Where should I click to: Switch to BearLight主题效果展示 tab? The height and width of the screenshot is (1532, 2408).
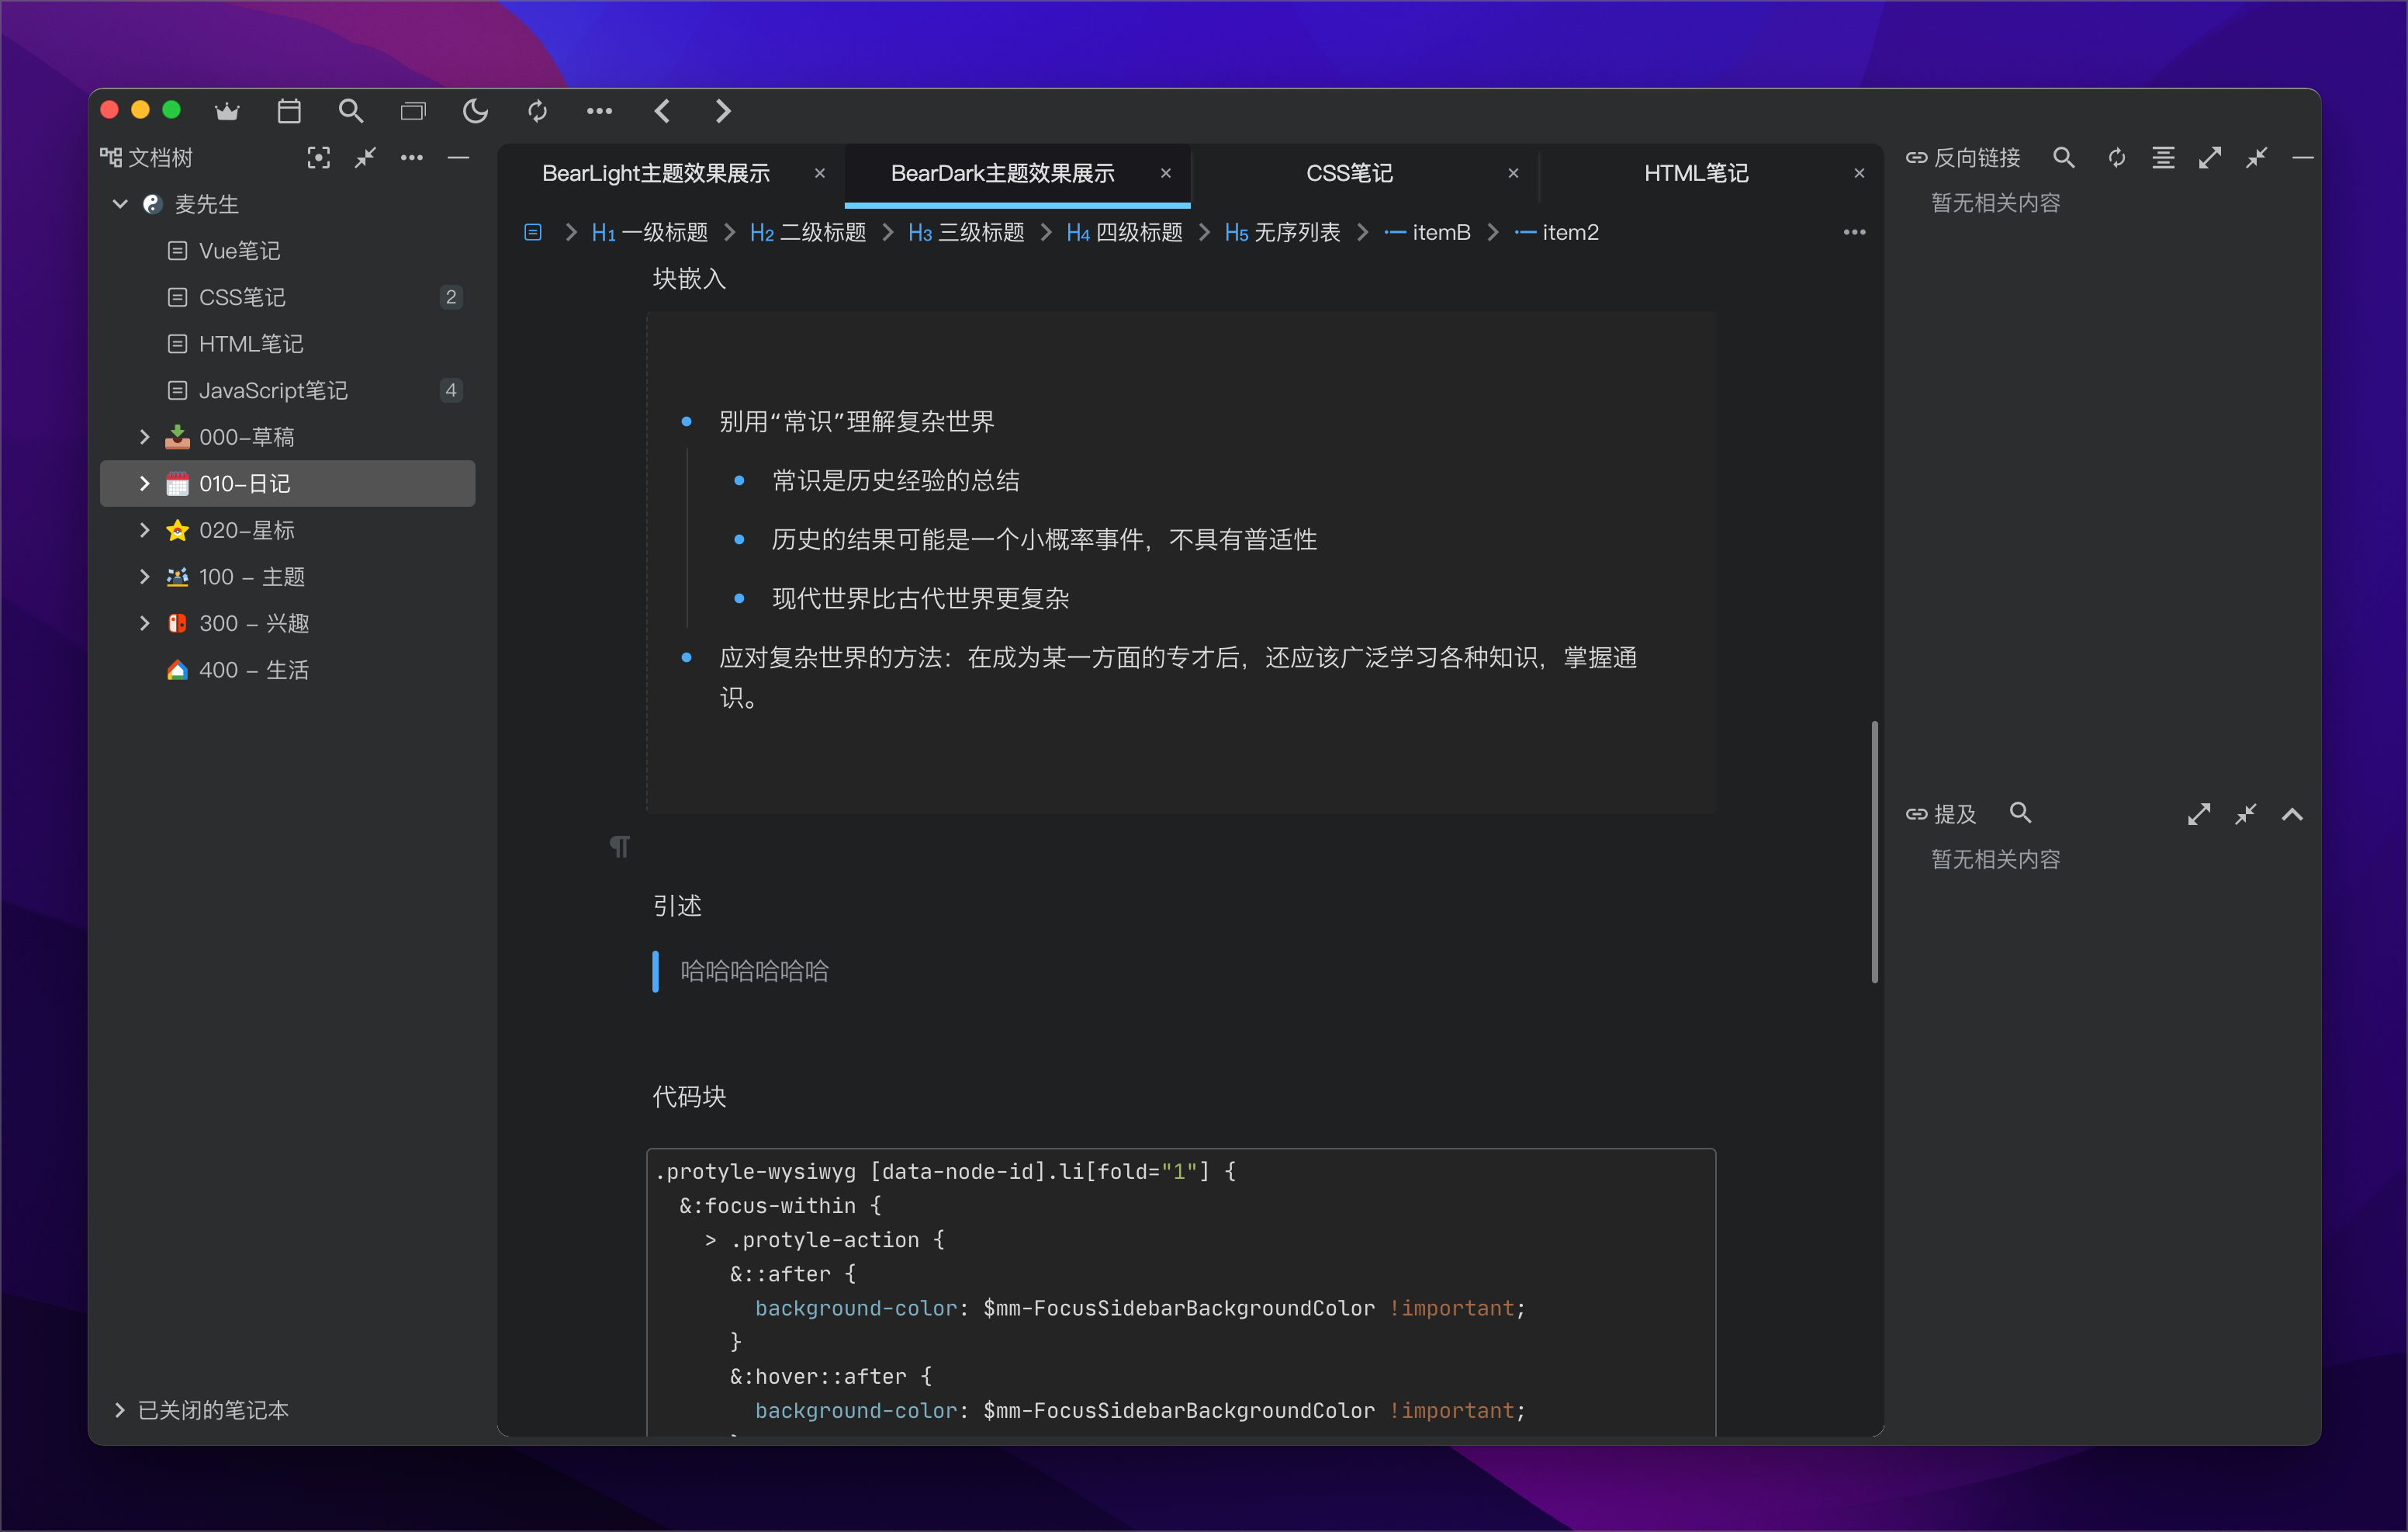(x=656, y=173)
